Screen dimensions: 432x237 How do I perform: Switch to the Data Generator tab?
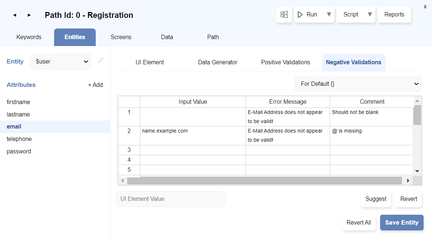pos(217,62)
